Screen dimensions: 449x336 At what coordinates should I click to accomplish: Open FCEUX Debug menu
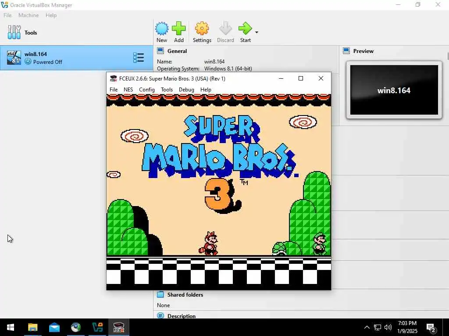tap(186, 89)
